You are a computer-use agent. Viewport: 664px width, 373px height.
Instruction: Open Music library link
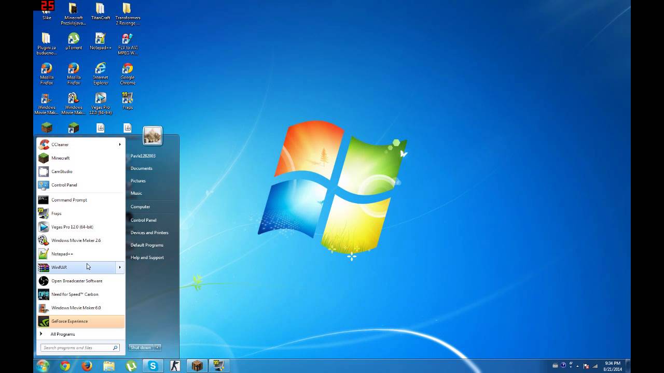pyautogui.click(x=136, y=193)
